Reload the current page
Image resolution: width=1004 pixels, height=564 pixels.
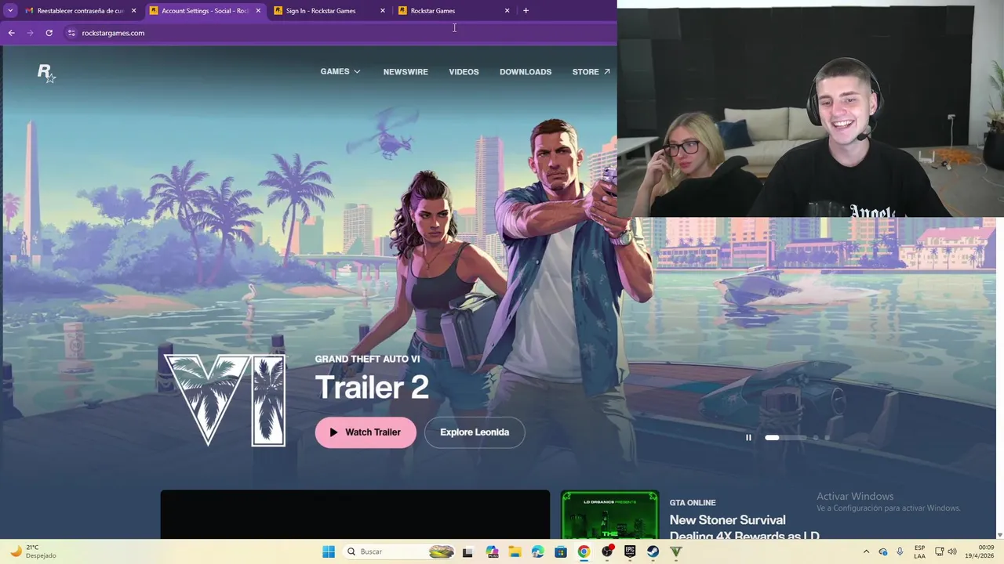49,33
